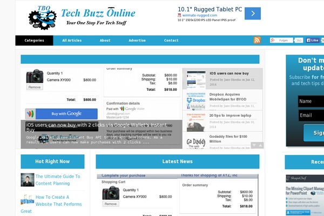Viewport: 324px width, 216px height.
Task: Open the Latest News shopping cart image
Action: pyautogui.click(x=178, y=195)
